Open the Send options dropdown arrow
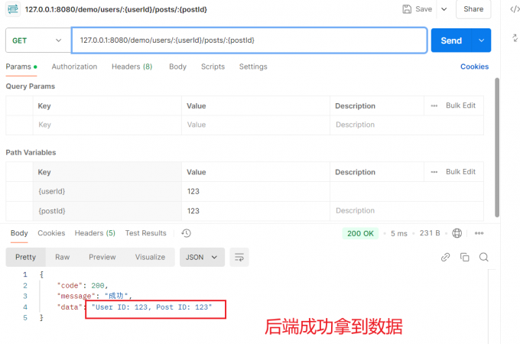520x344 pixels. (x=481, y=41)
